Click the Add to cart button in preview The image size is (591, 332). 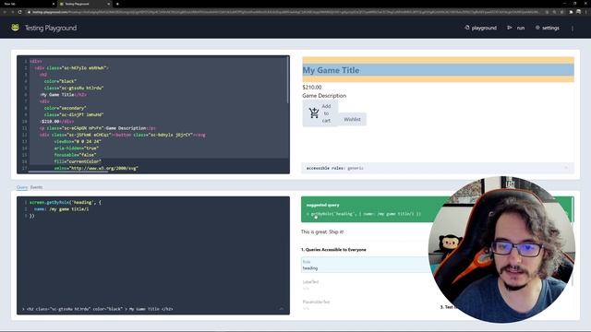[x=320, y=113]
